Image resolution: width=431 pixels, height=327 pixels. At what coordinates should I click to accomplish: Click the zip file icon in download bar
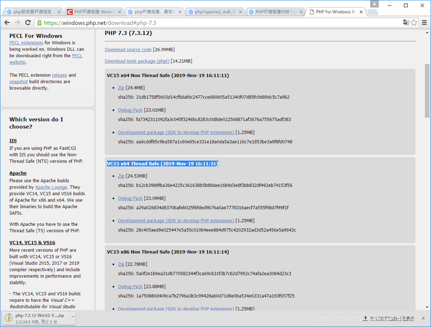click(8, 318)
